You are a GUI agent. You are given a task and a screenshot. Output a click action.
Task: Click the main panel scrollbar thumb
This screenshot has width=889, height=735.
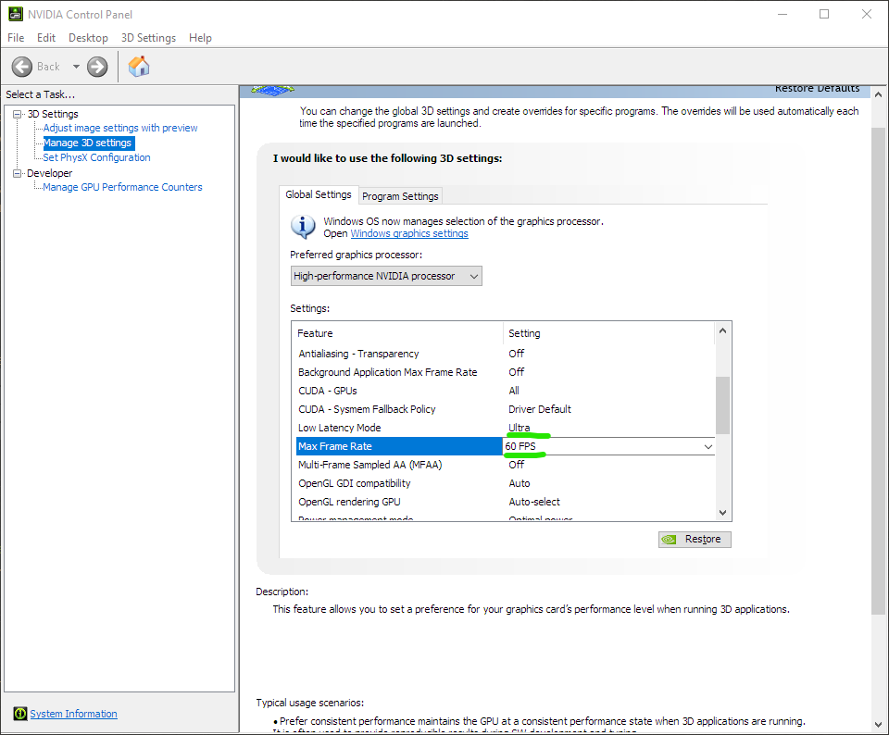(x=878, y=371)
